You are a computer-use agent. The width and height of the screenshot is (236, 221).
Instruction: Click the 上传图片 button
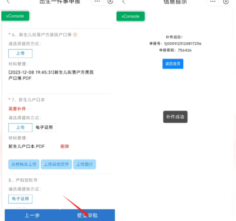pos(84,164)
